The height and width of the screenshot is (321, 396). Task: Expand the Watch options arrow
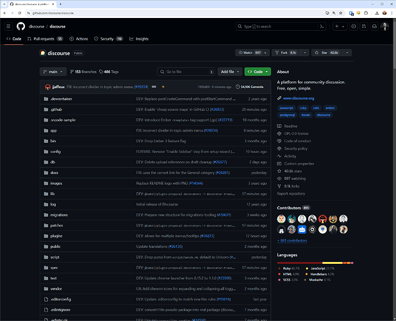click(x=265, y=53)
